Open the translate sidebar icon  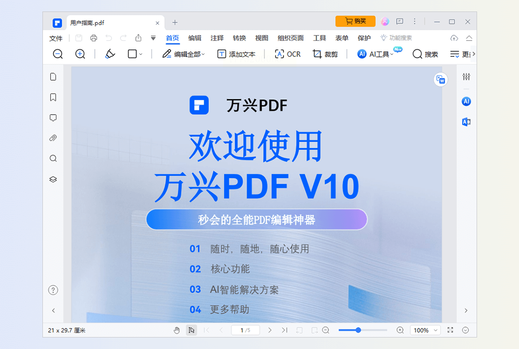[467, 122]
